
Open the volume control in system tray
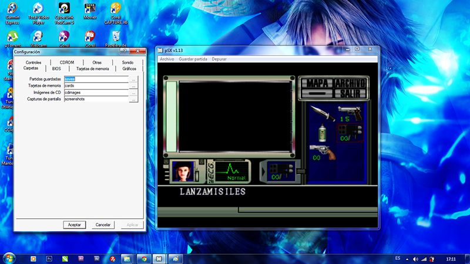[x=415, y=259]
